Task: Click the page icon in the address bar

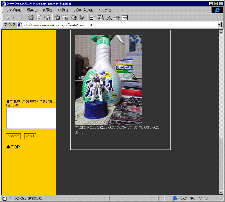Action: click(19, 25)
